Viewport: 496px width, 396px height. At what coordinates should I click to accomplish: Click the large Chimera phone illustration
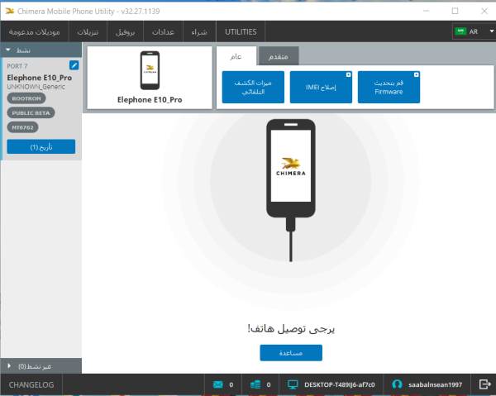click(x=291, y=190)
